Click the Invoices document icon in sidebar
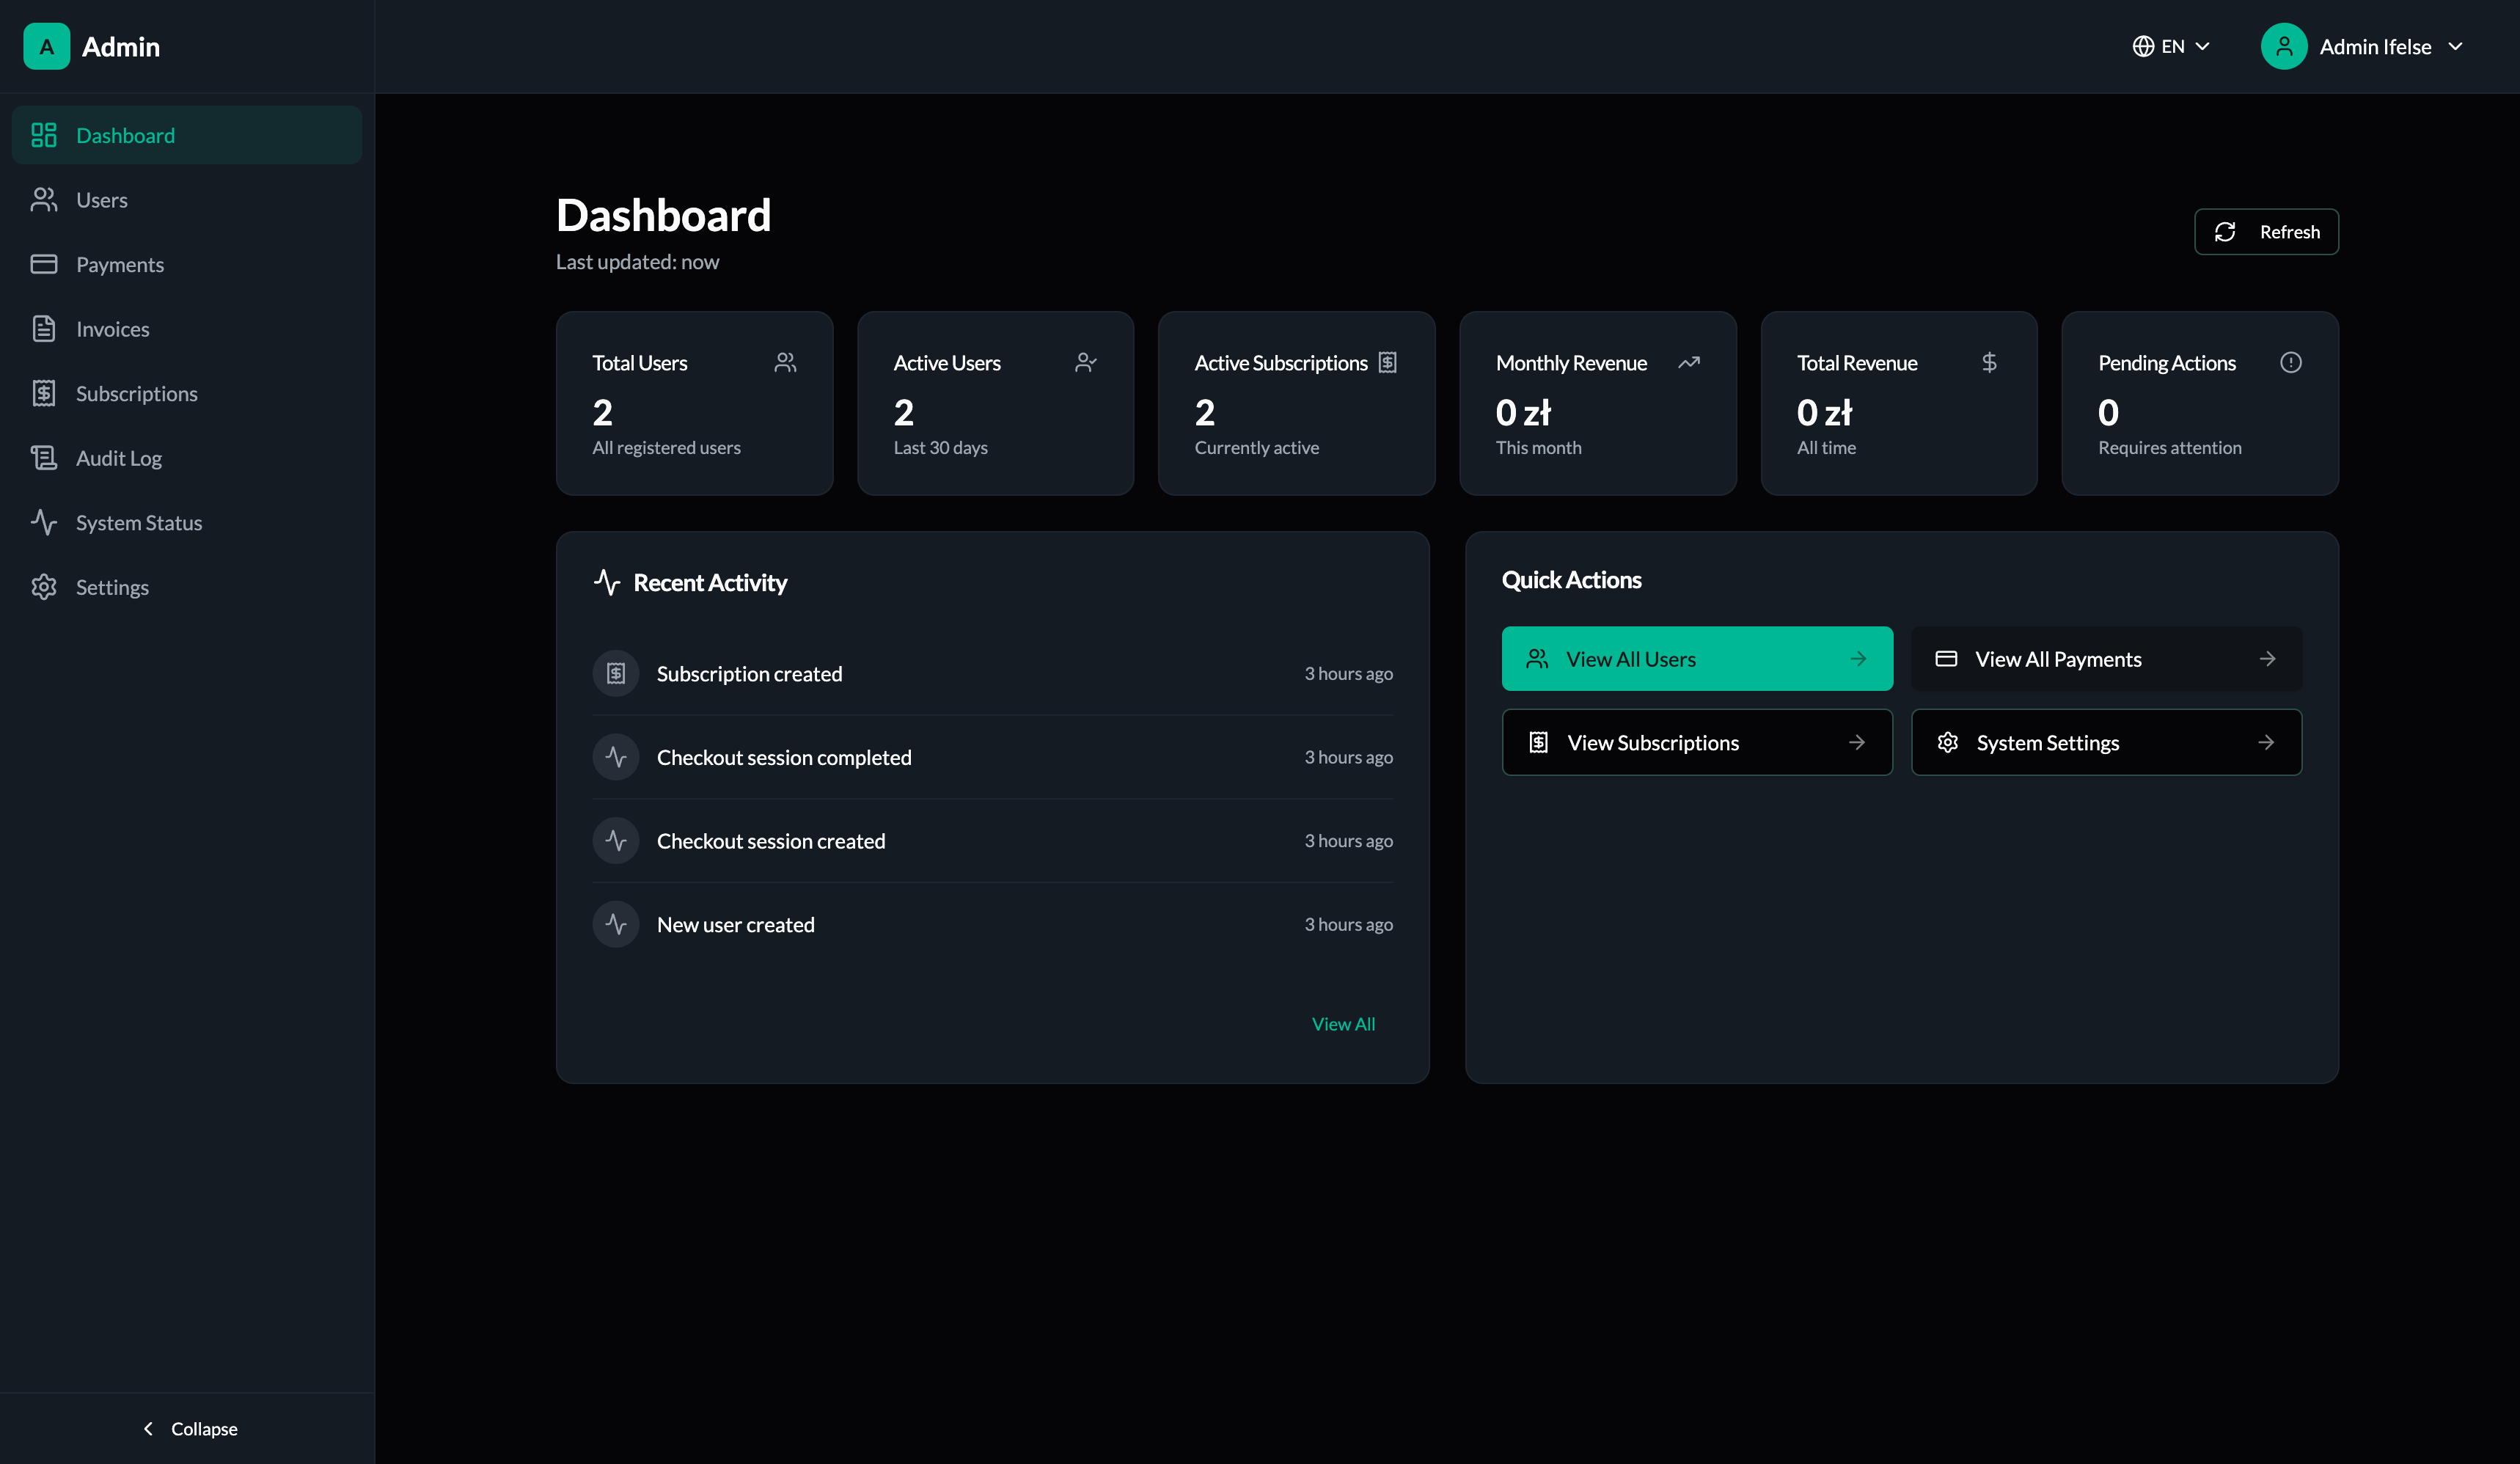2520x1464 pixels. [44, 329]
